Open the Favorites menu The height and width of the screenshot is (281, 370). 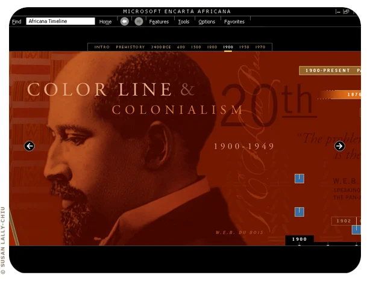click(234, 22)
